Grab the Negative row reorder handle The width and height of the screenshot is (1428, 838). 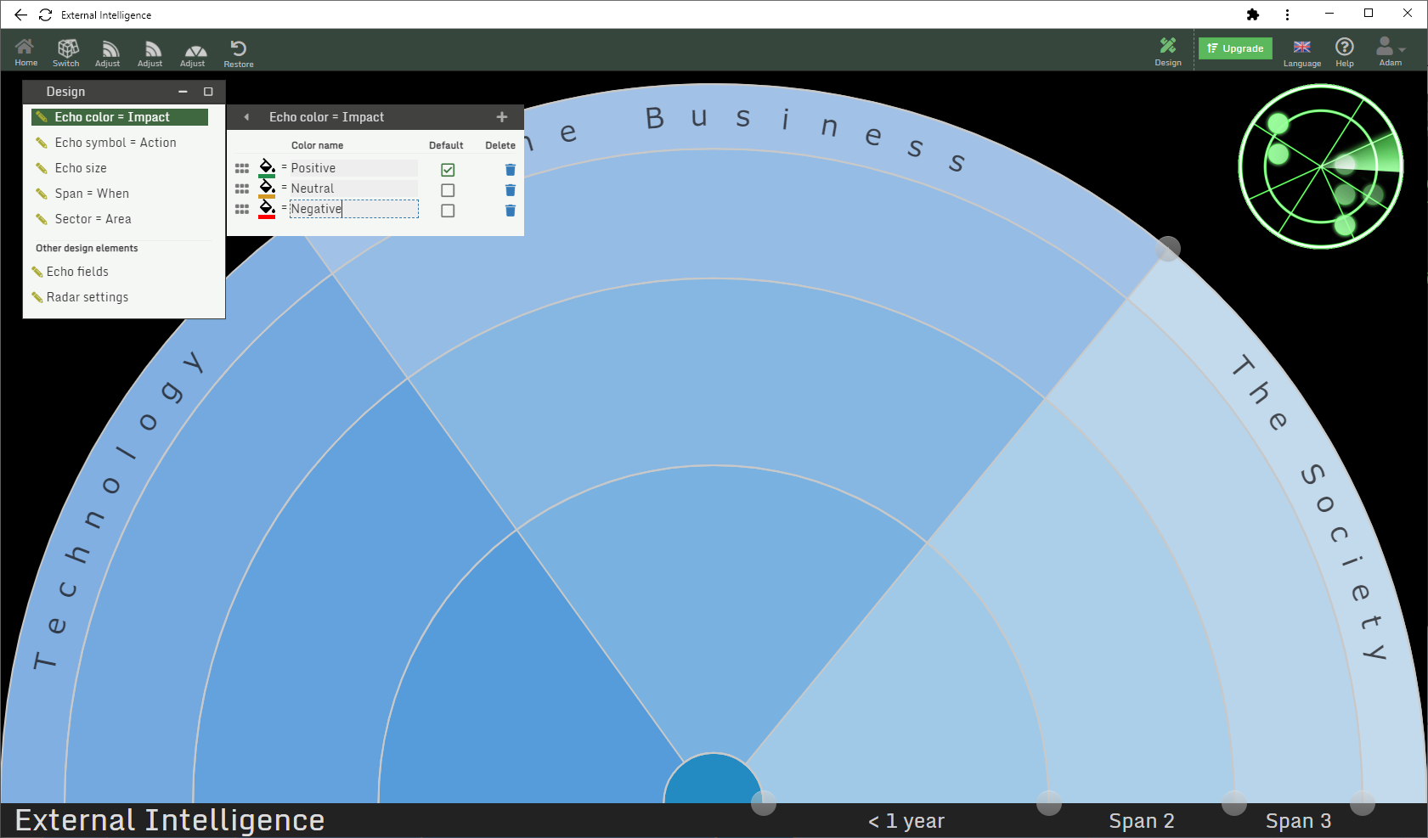(242, 209)
